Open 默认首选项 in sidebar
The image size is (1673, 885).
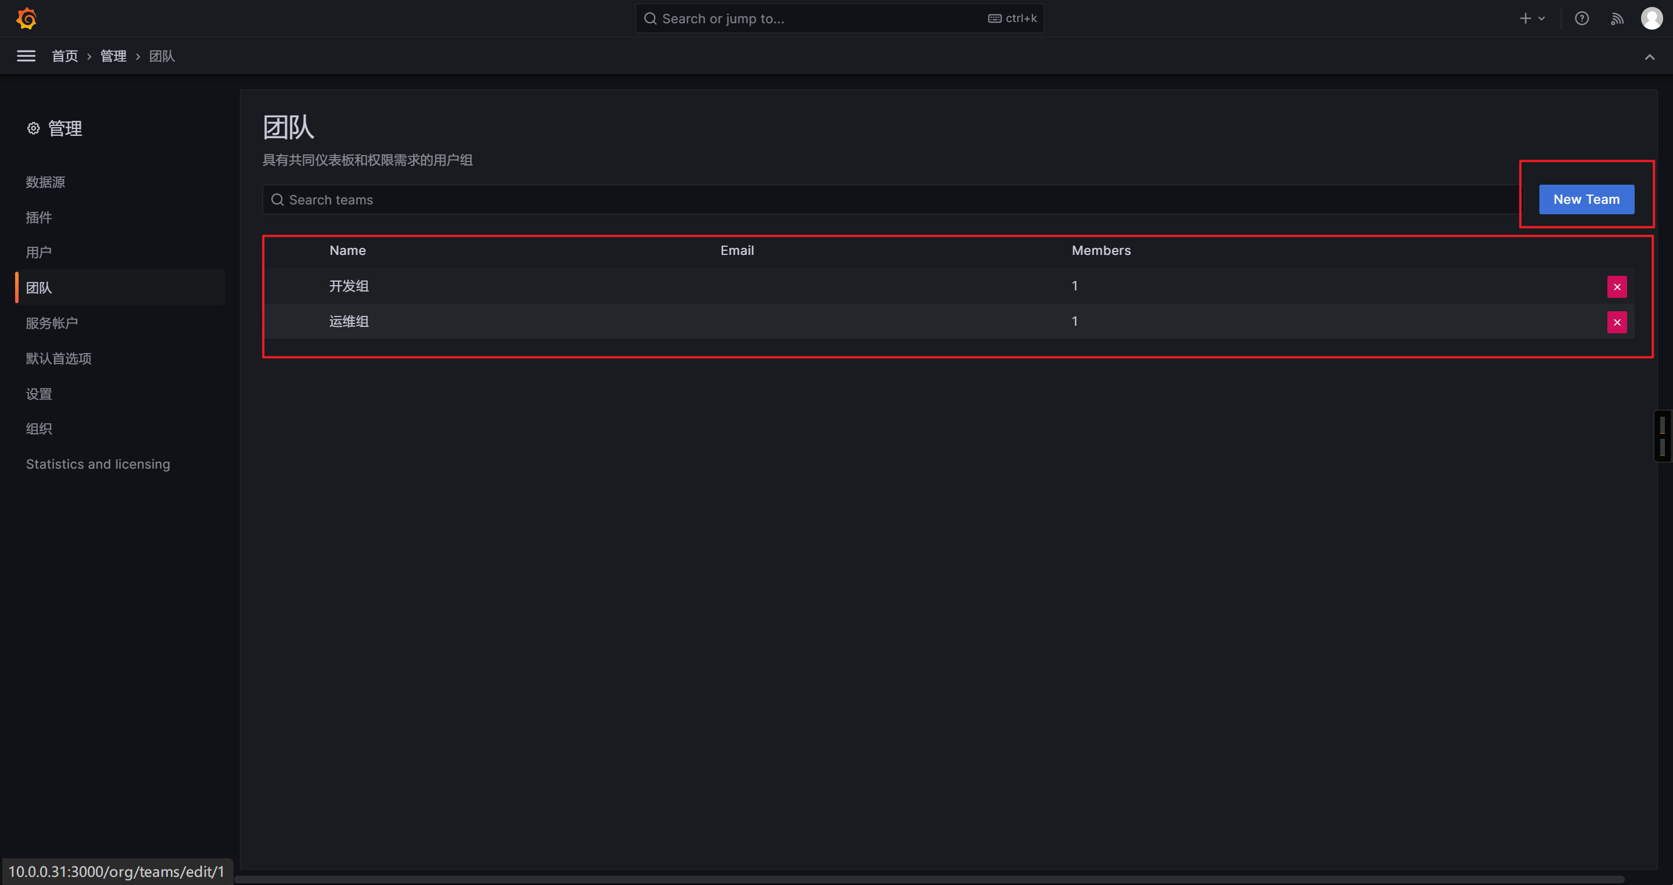(x=59, y=358)
